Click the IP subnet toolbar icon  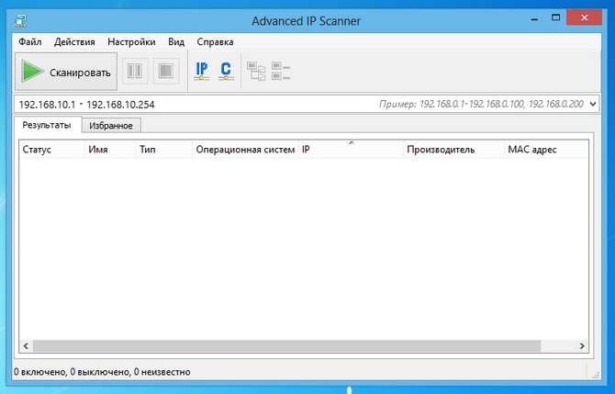pos(202,71)
